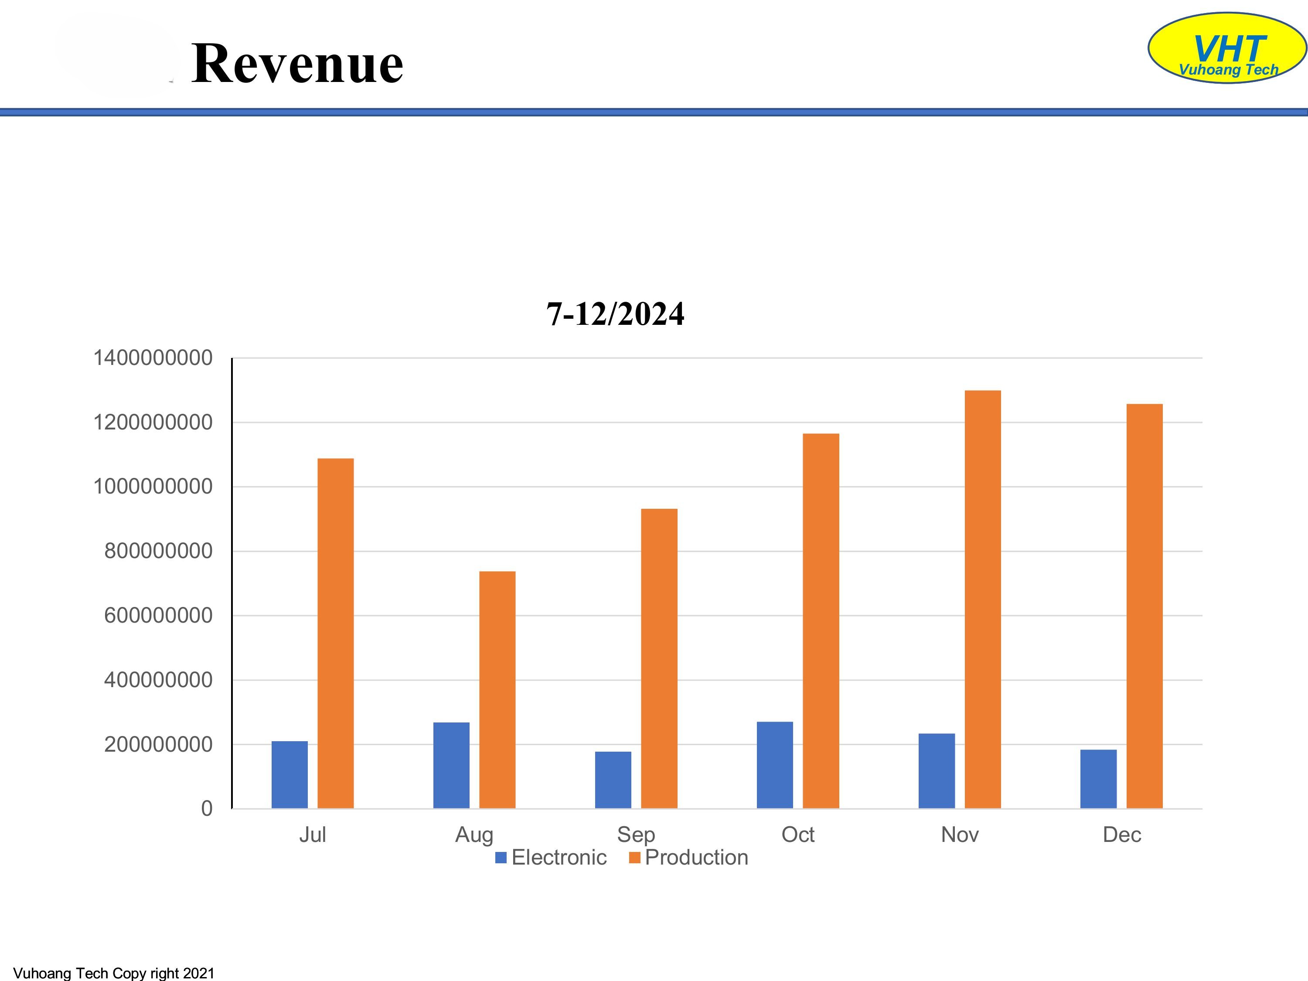1308x981 pixels.
Task: Select the blue Oct Electronic bar
Action: [x=775, y=765]
